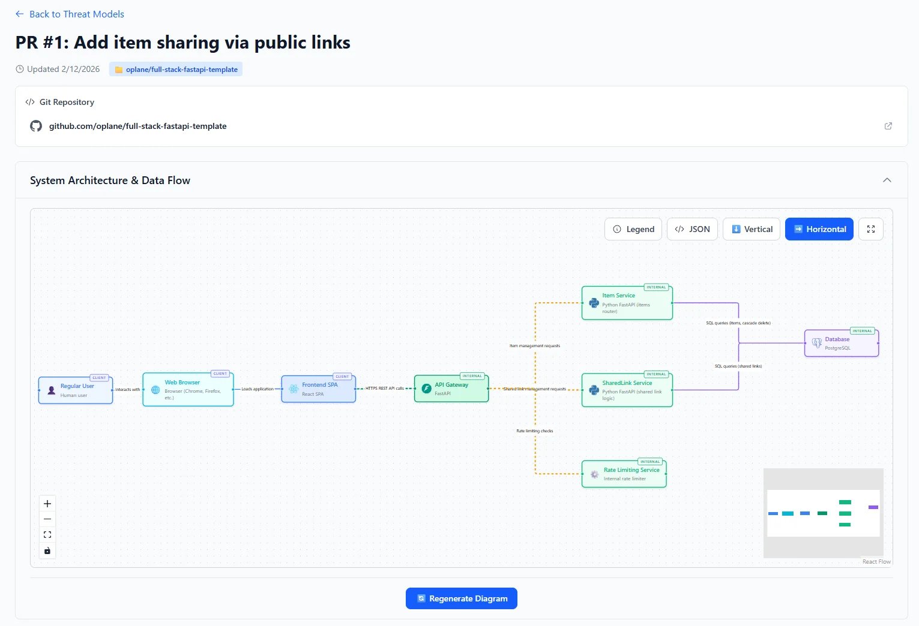Screen dimensions: 919x626
Task: Toggle the diagram interactivity lock
Action: point(47,550)
